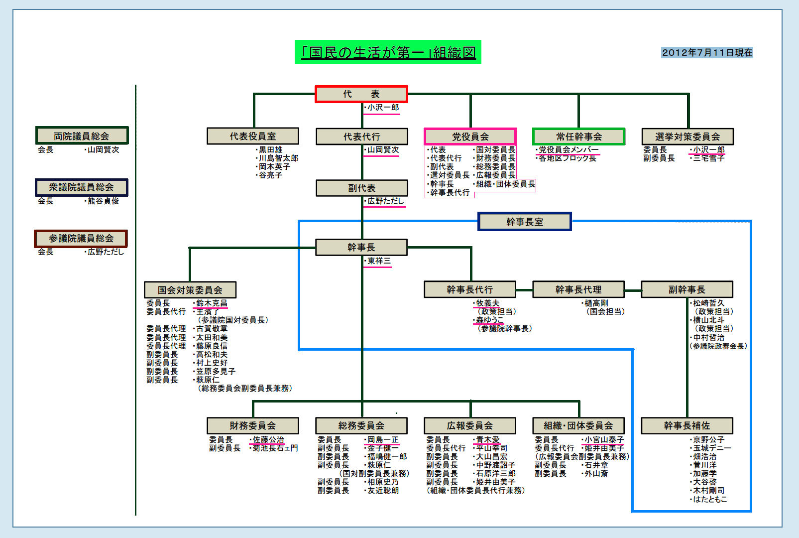799x538 pixels.
Task: Click the name 相原史乃
Action: [383, 482]
